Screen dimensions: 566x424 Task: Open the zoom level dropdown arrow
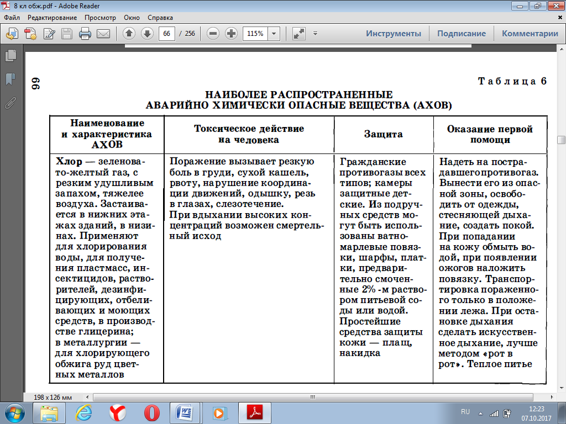point(274,34)
